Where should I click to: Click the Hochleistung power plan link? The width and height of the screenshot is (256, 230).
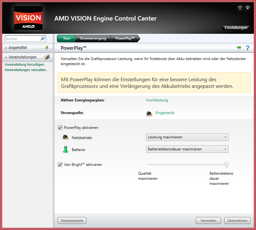pos(157,100)
